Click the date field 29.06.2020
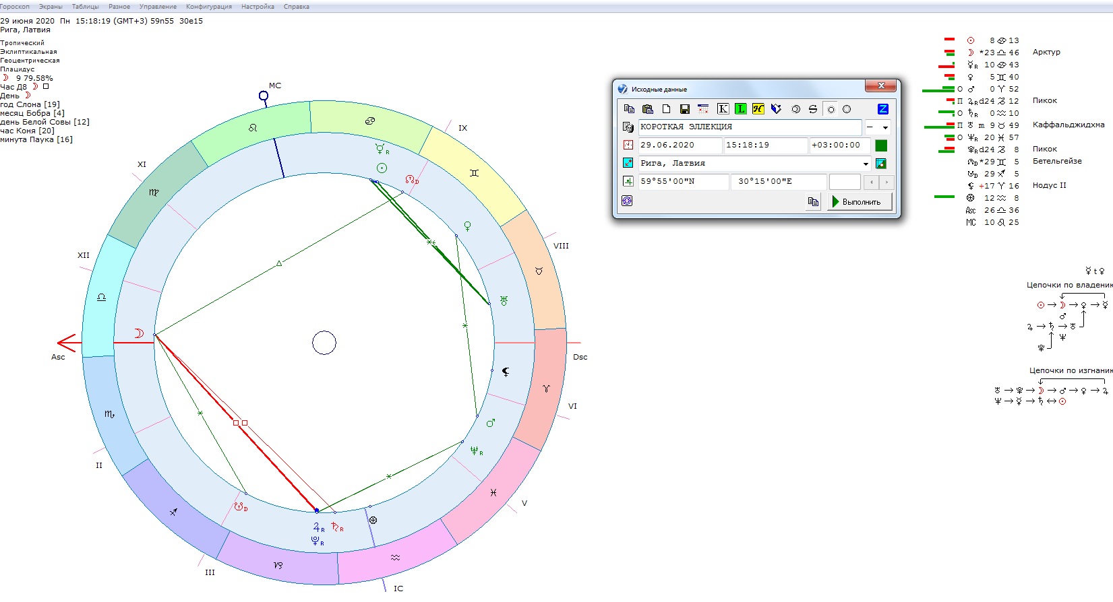This screenshot has width=1113, height=602. pyautogui.click(x=680, y=145)
